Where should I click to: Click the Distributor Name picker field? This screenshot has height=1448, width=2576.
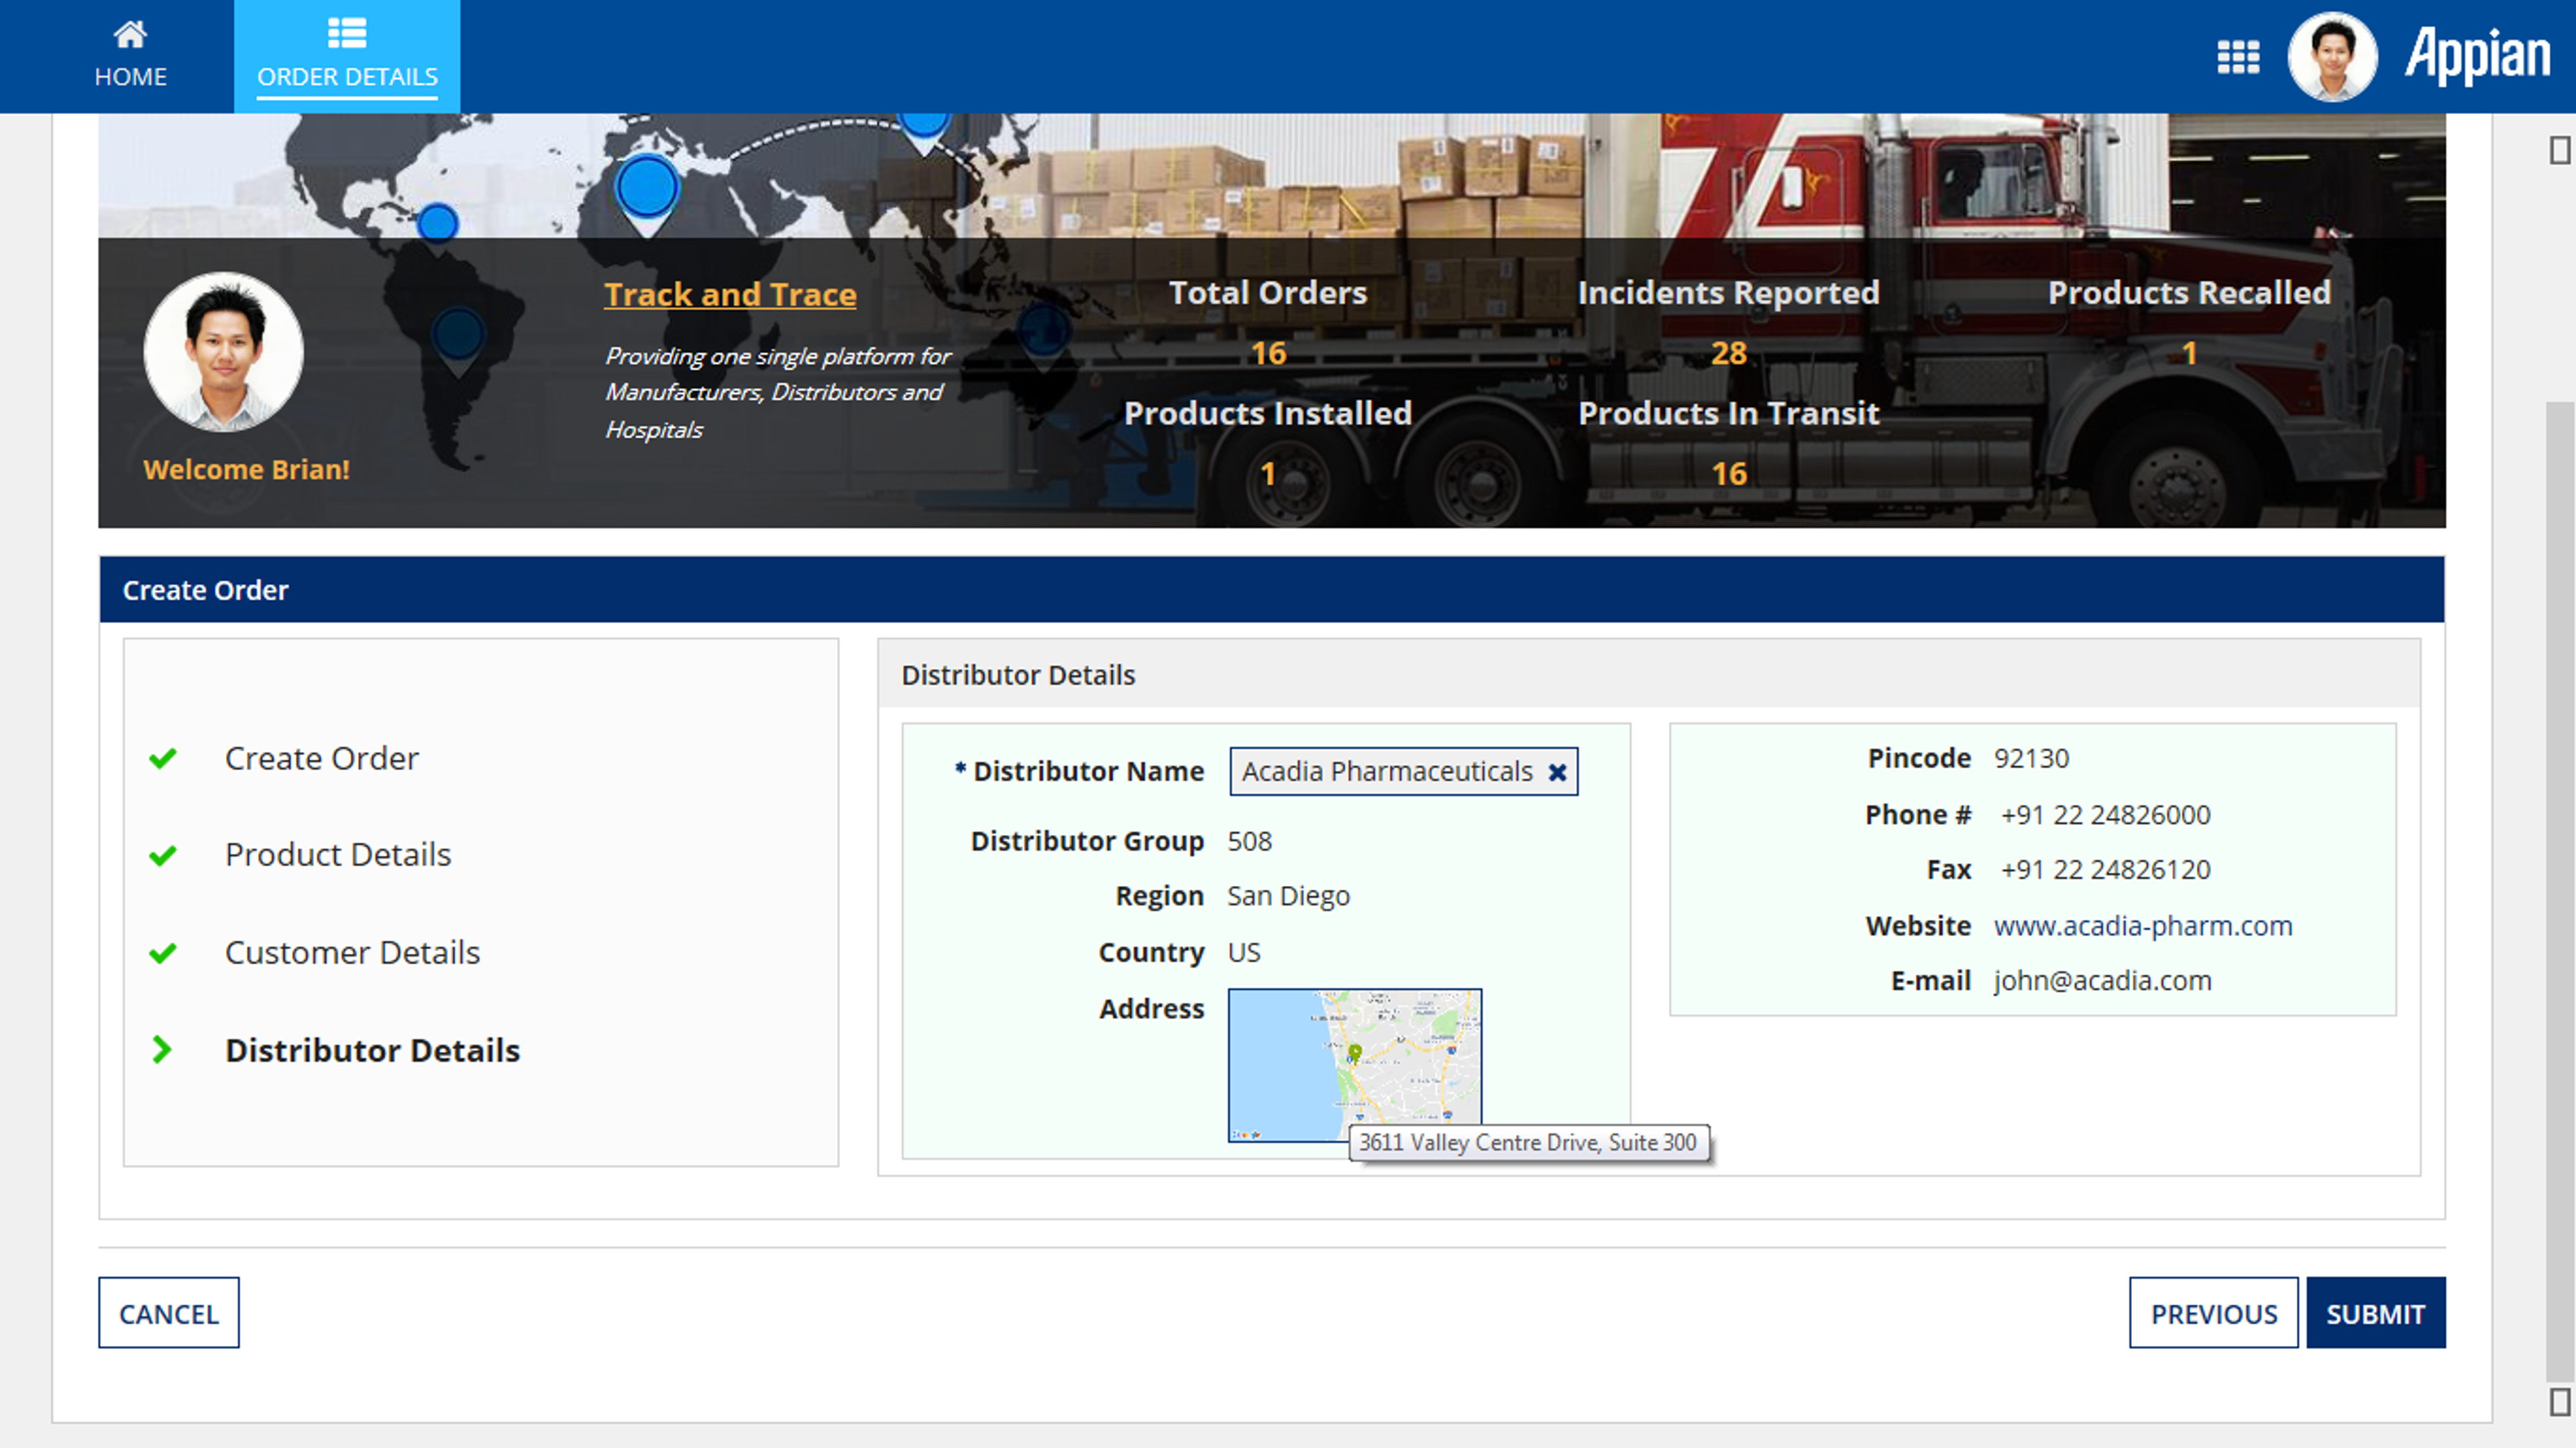(1403, 771)
